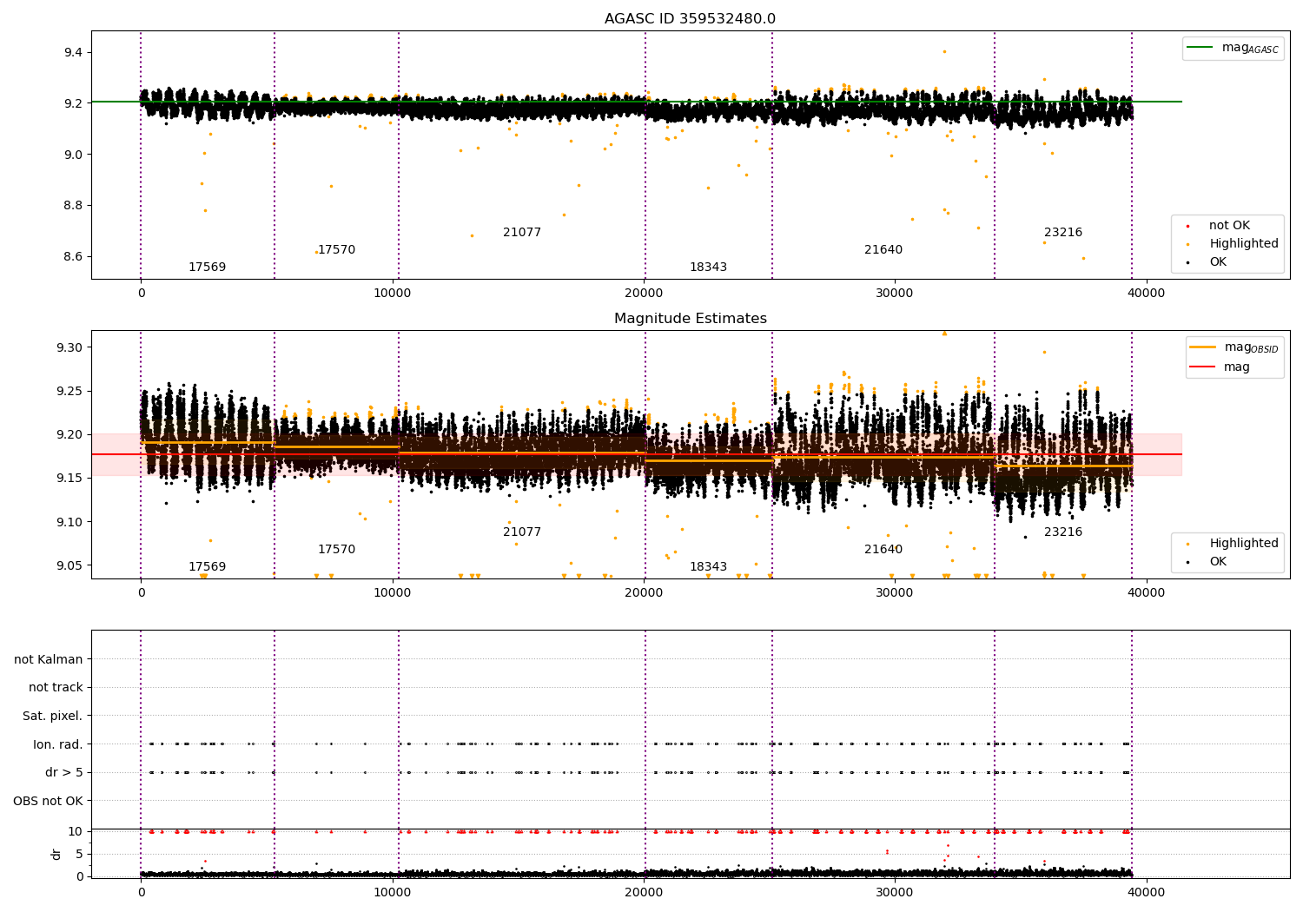Viewport: 1303px width, 912px height.
Task: Click OBSID label 21077 in top plot
Action: pos(522,233)
